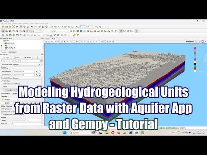Screen dimensions: 207x155
Task: Open the Surface representation toolbar dropdown
Action: click(59, 31)
